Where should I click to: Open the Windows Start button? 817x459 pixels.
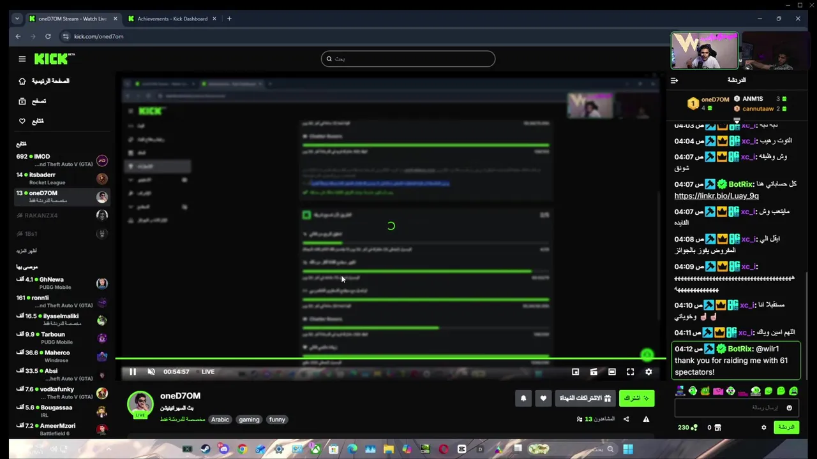coord(628,449)
